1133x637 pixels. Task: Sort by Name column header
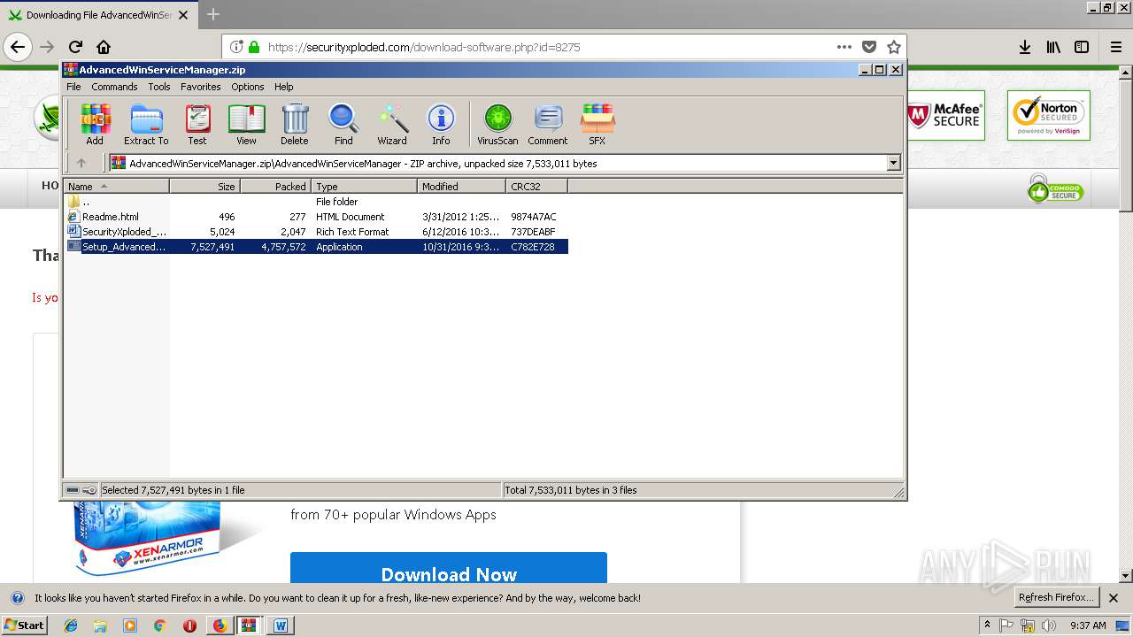point(116,186)
